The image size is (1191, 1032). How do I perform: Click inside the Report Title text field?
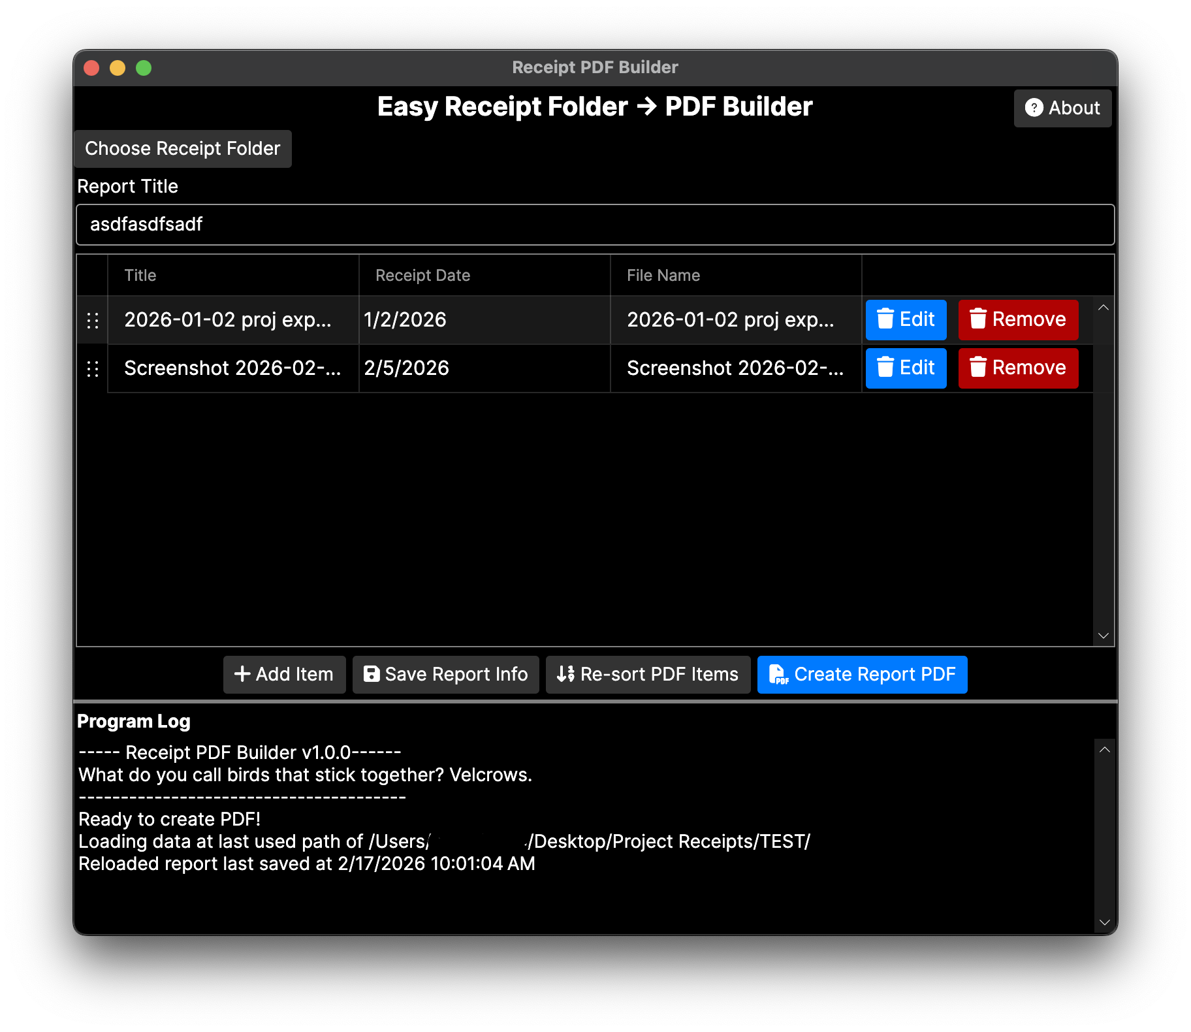coord(594,224)
